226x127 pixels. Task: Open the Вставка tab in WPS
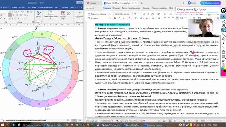116,8
